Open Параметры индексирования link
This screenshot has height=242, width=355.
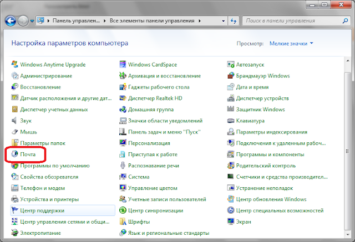272,132
